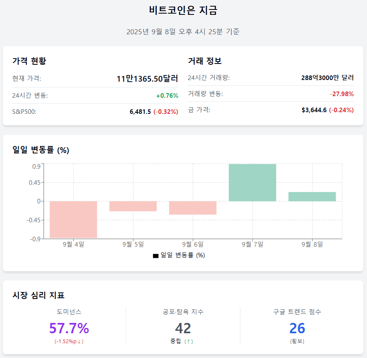Click the 가격 현황 section heading

coord(29,61)
